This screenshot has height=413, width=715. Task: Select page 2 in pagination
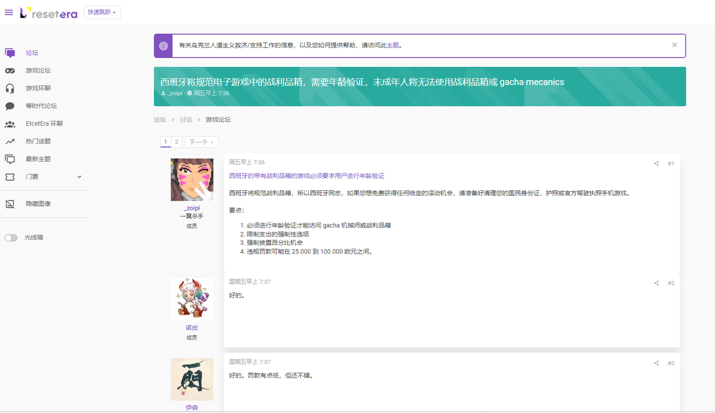176,142
